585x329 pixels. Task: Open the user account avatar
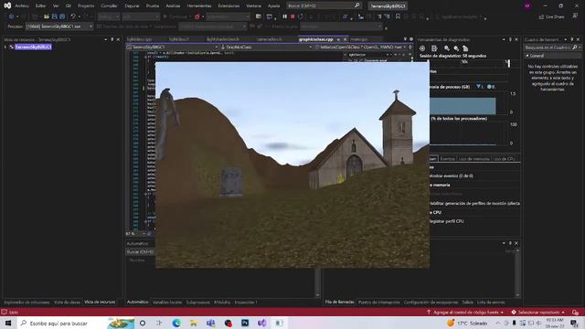[x=527, y=5]
